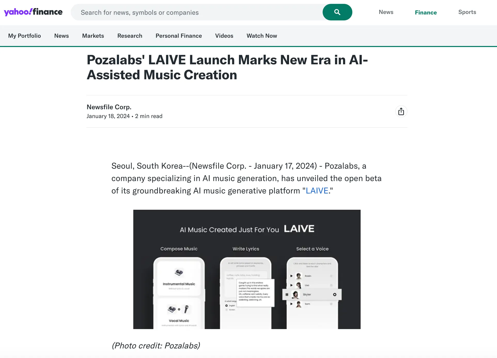Image resolution: width=497 pixels, height=358 pixels.
Task: Focus the search news and symbols field
Action: [197, 12]
